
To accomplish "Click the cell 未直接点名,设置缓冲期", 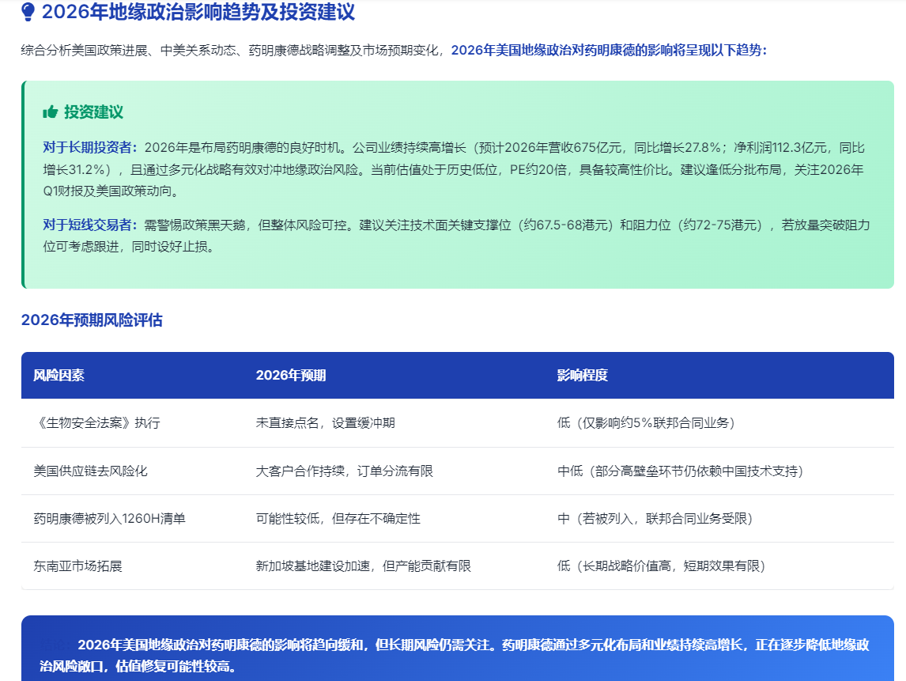I will pyautogui.click(x=325, y=422).
